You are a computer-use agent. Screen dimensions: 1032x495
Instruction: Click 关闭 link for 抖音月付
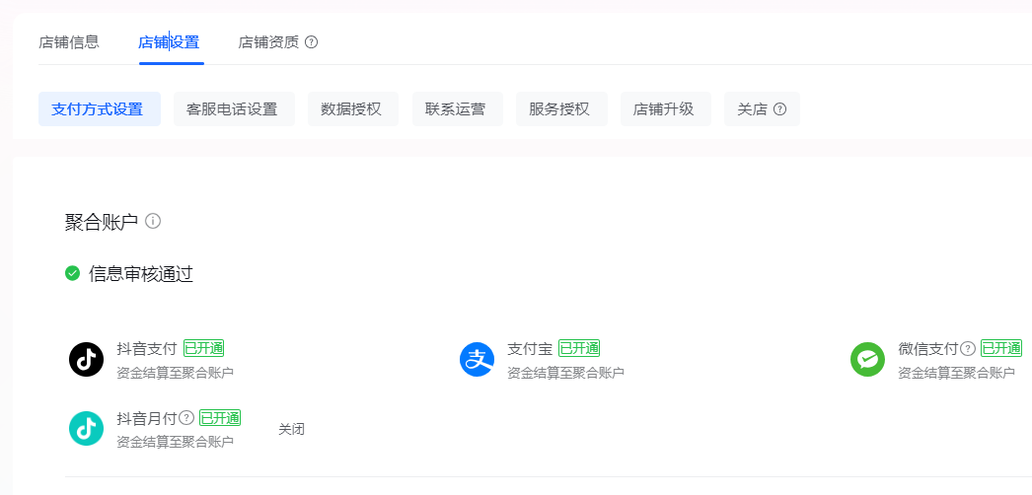point(292,429)
